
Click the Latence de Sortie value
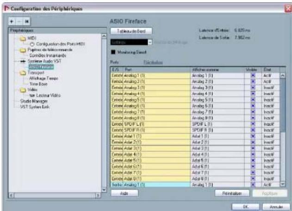242,37
